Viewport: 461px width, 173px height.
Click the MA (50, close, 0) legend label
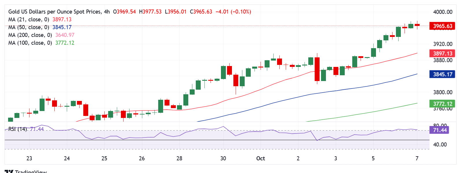29,27
